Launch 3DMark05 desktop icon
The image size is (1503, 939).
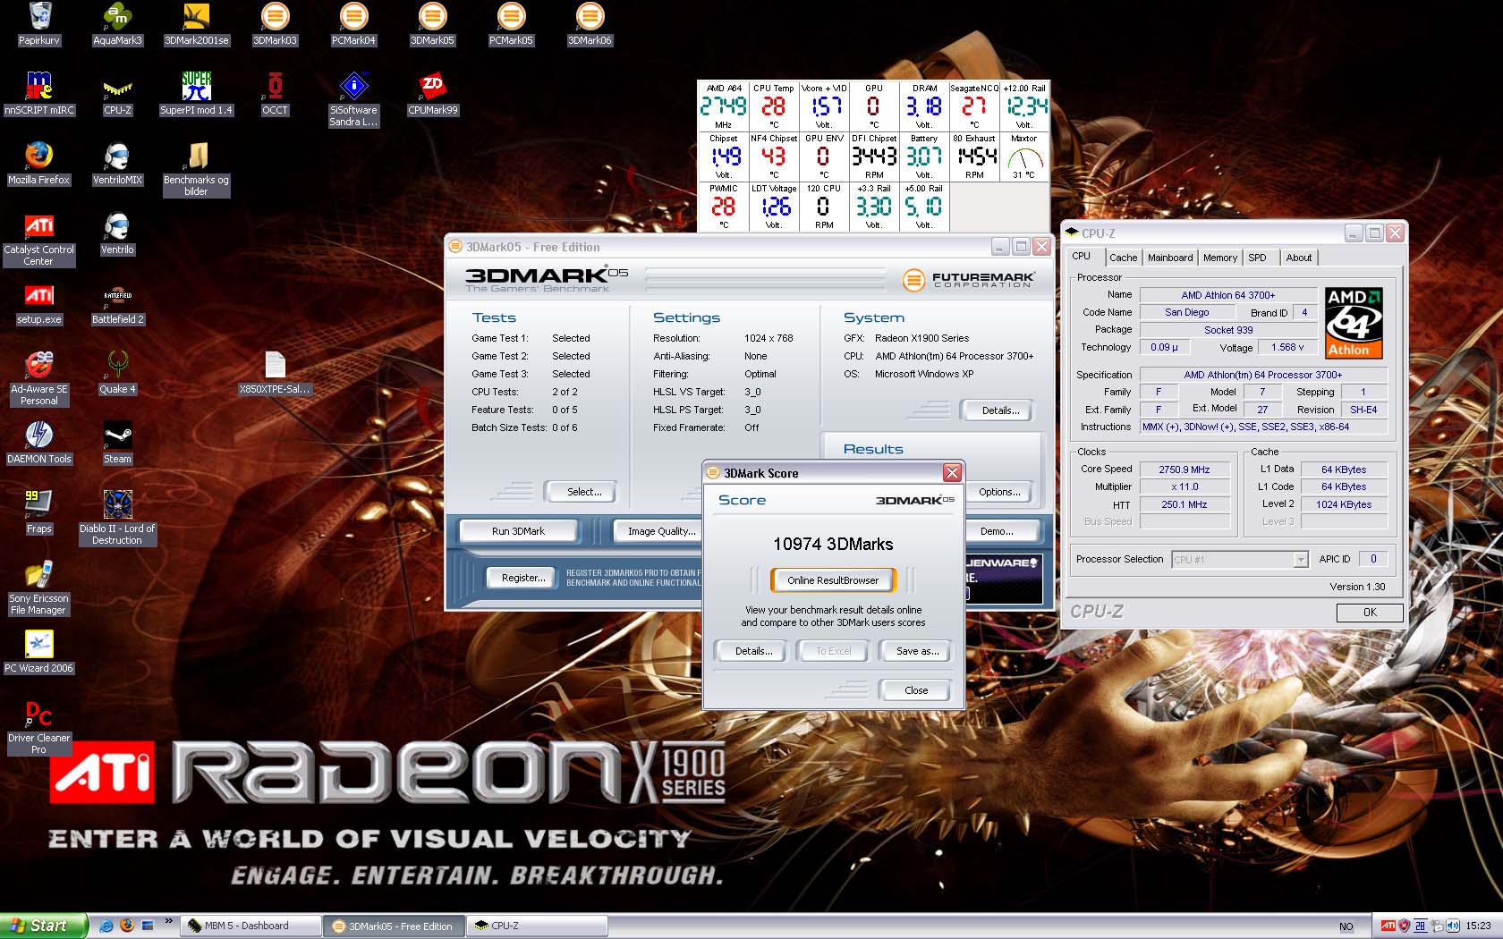point(432,23)
